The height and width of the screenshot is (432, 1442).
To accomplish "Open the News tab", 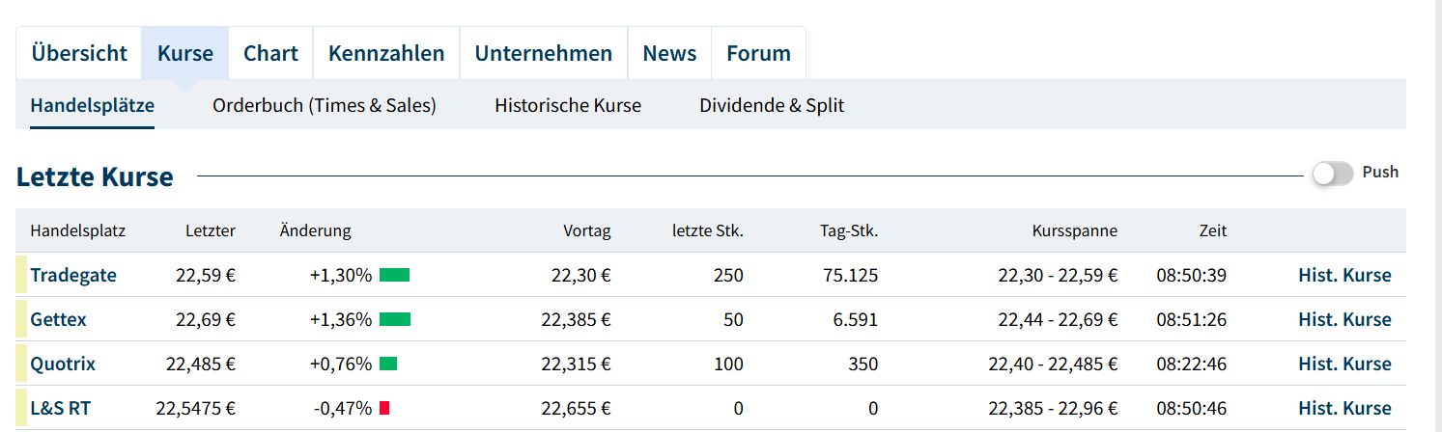I will pos(669,54).
